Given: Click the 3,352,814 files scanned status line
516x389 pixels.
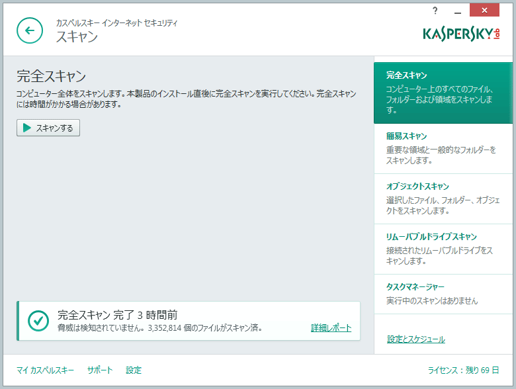Looking at the screenshot, I should pos(160,327).
